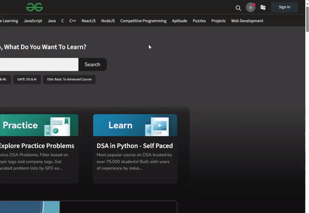Select DSA: Basic To Advanced Course tag
The image size is (309, 213).
[70, 79]
